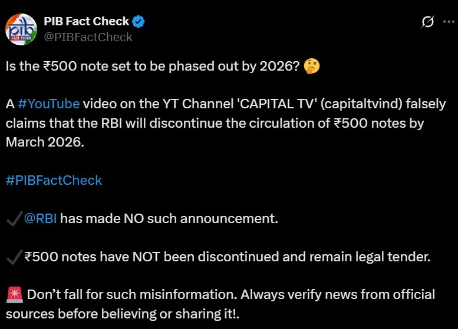Click the PIB Fact Check display name
This screenshot has width=458, height=329.
[x=86, y=22]
